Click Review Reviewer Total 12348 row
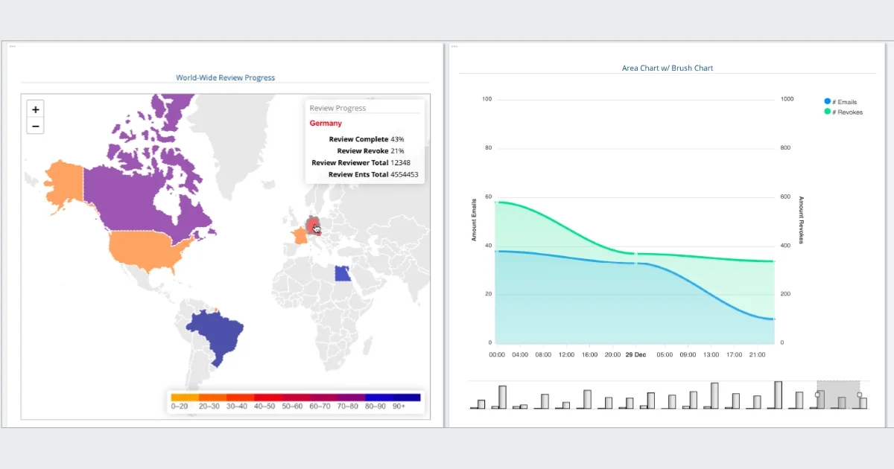 click(361, 162)
